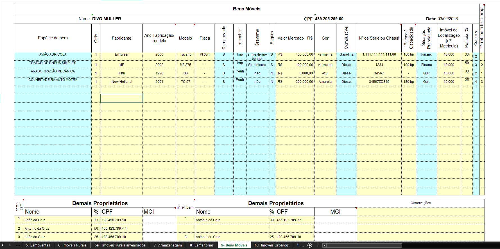Image resolution: width=500 pixels, height=249 pixels.
Task: Click the ellipsis for hidden earlier sheets
Action: [x=18, y=245]
